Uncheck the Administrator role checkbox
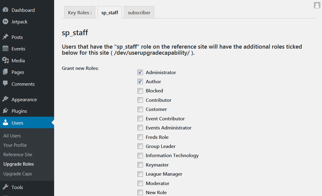The width and height of the screenshot is (322, 196). [140, 72]
